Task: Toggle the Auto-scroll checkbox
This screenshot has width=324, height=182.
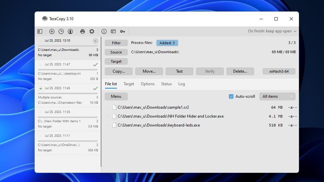Action: (231, 96)
